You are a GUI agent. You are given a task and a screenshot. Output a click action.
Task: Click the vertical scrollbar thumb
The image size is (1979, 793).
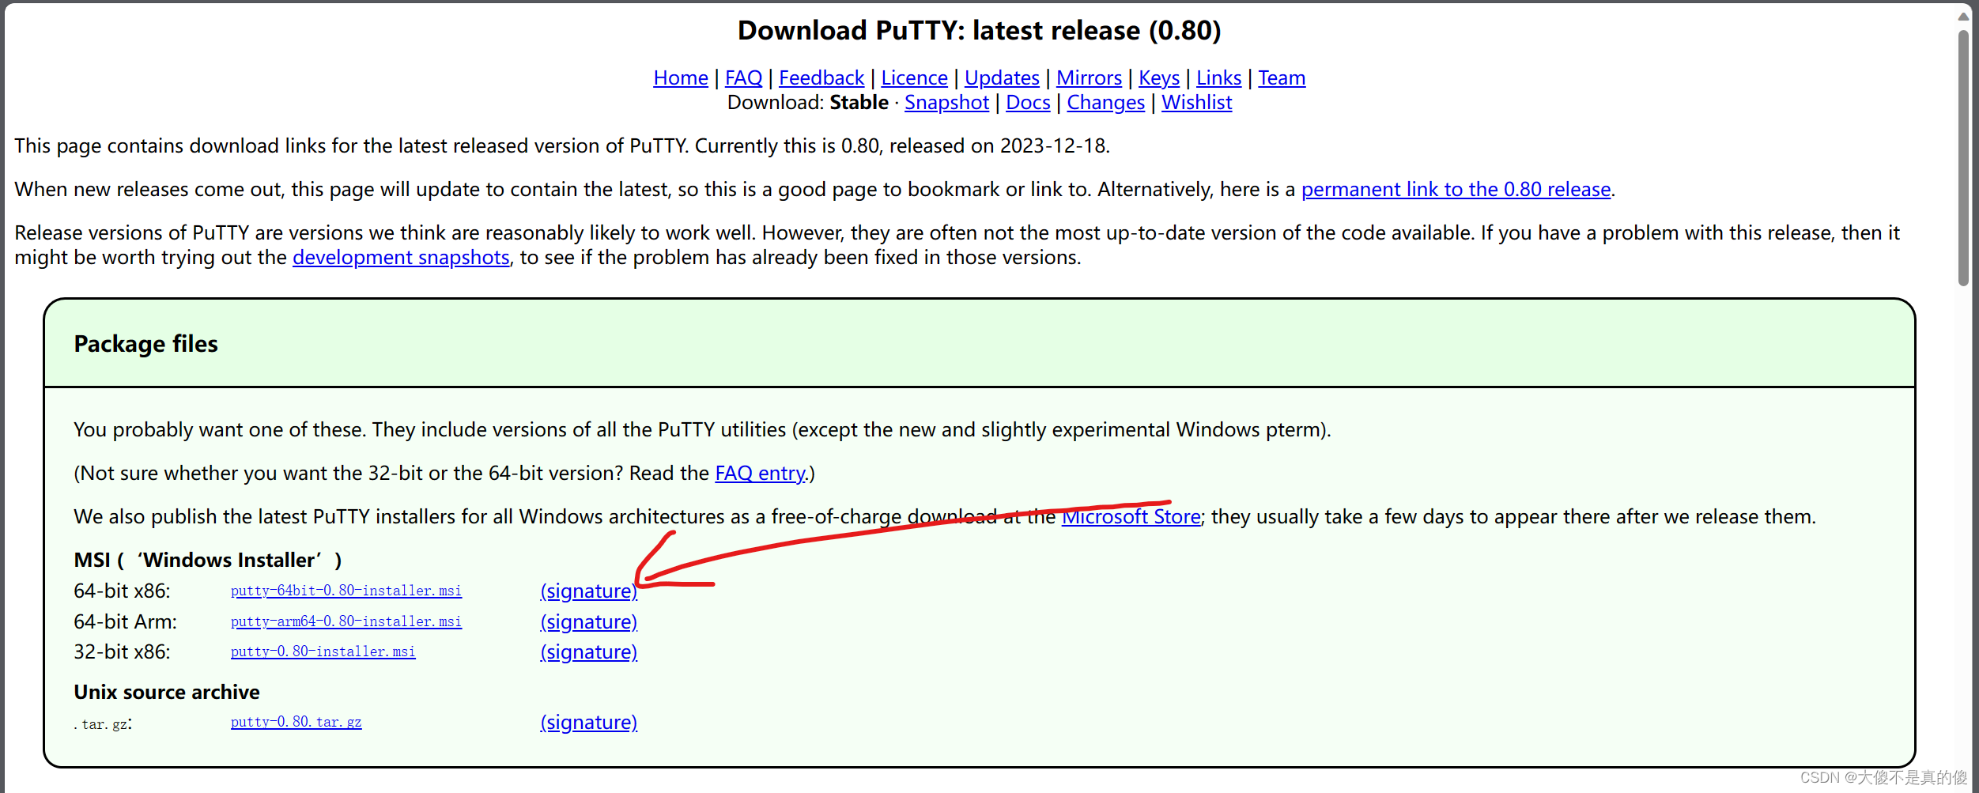(x=1963, y=158)
